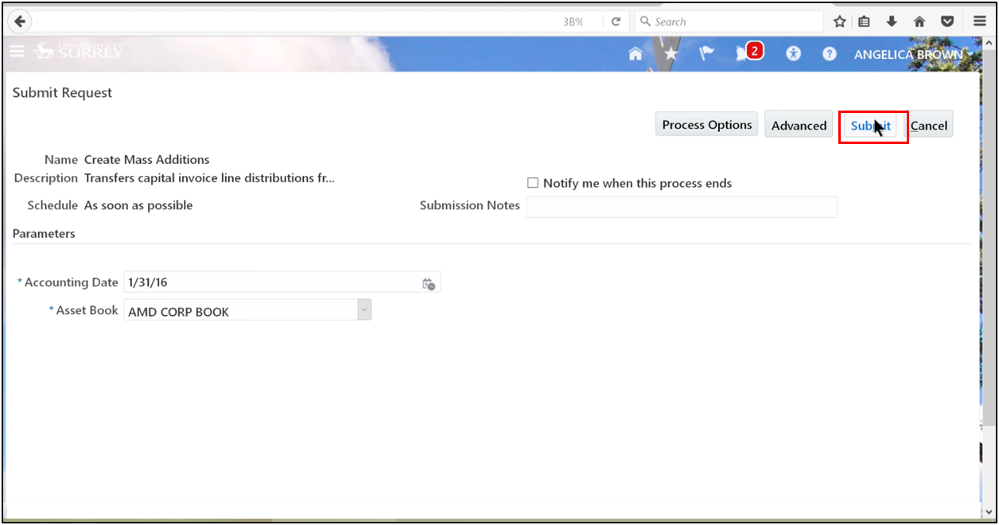The height and width of the screenshot is (525, 999).
Task: Open Firefox's browser menu
Action: (979, 21)
